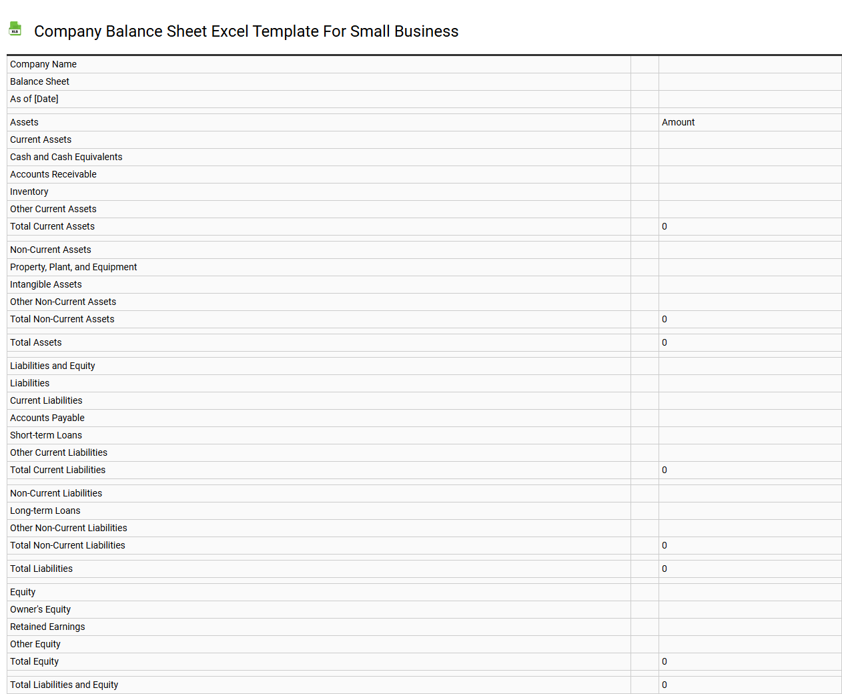Click the green Excel XLS file icon
842x694 pixels.
coord(15,29)
